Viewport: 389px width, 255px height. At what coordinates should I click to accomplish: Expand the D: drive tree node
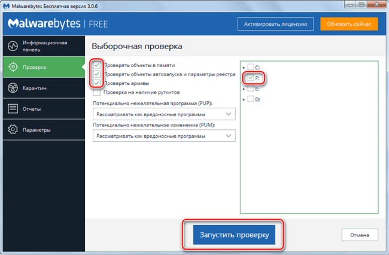pos(244,99)
